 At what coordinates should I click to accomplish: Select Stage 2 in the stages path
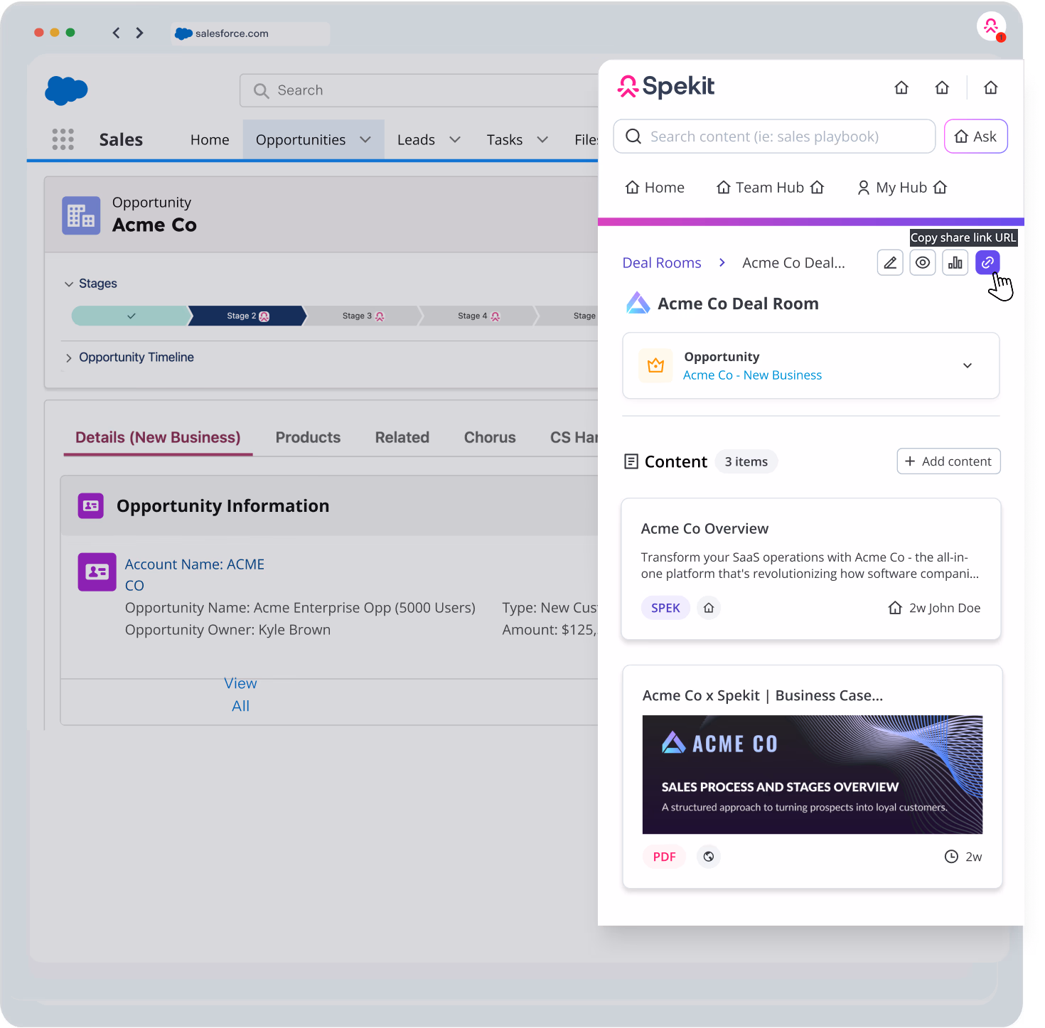247,316
